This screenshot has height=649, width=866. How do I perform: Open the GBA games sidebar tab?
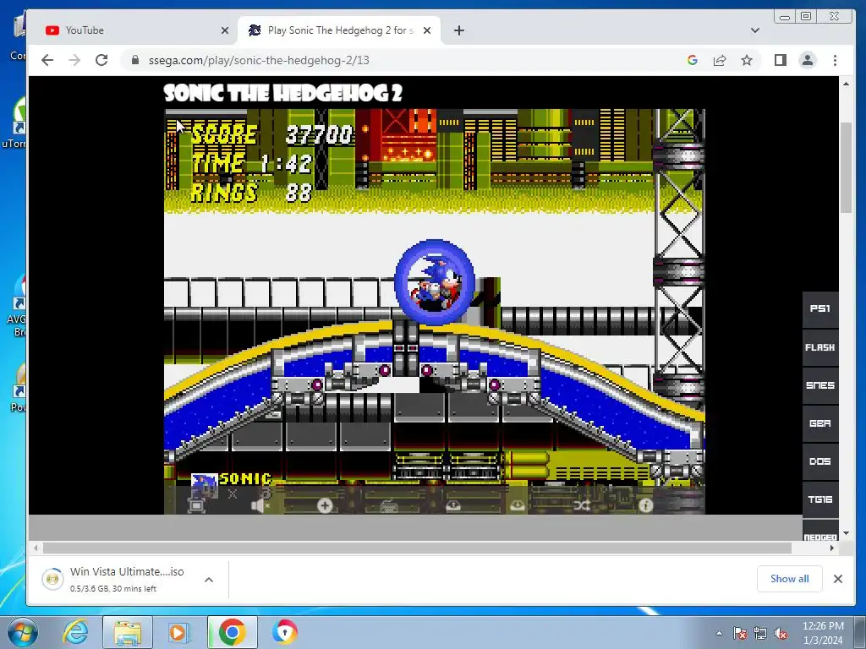(x=820, y=423)
